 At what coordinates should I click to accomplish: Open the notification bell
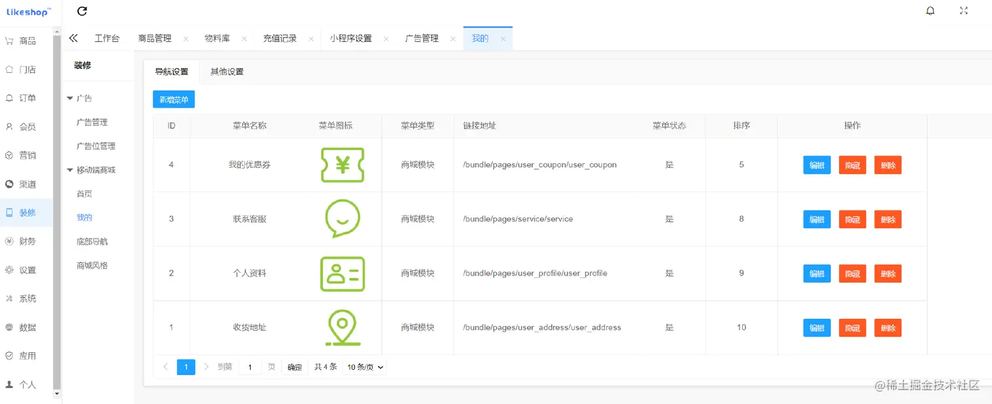(x=930, y=11)
